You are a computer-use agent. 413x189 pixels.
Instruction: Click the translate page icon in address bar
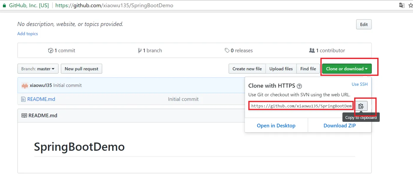click(402, 5)
